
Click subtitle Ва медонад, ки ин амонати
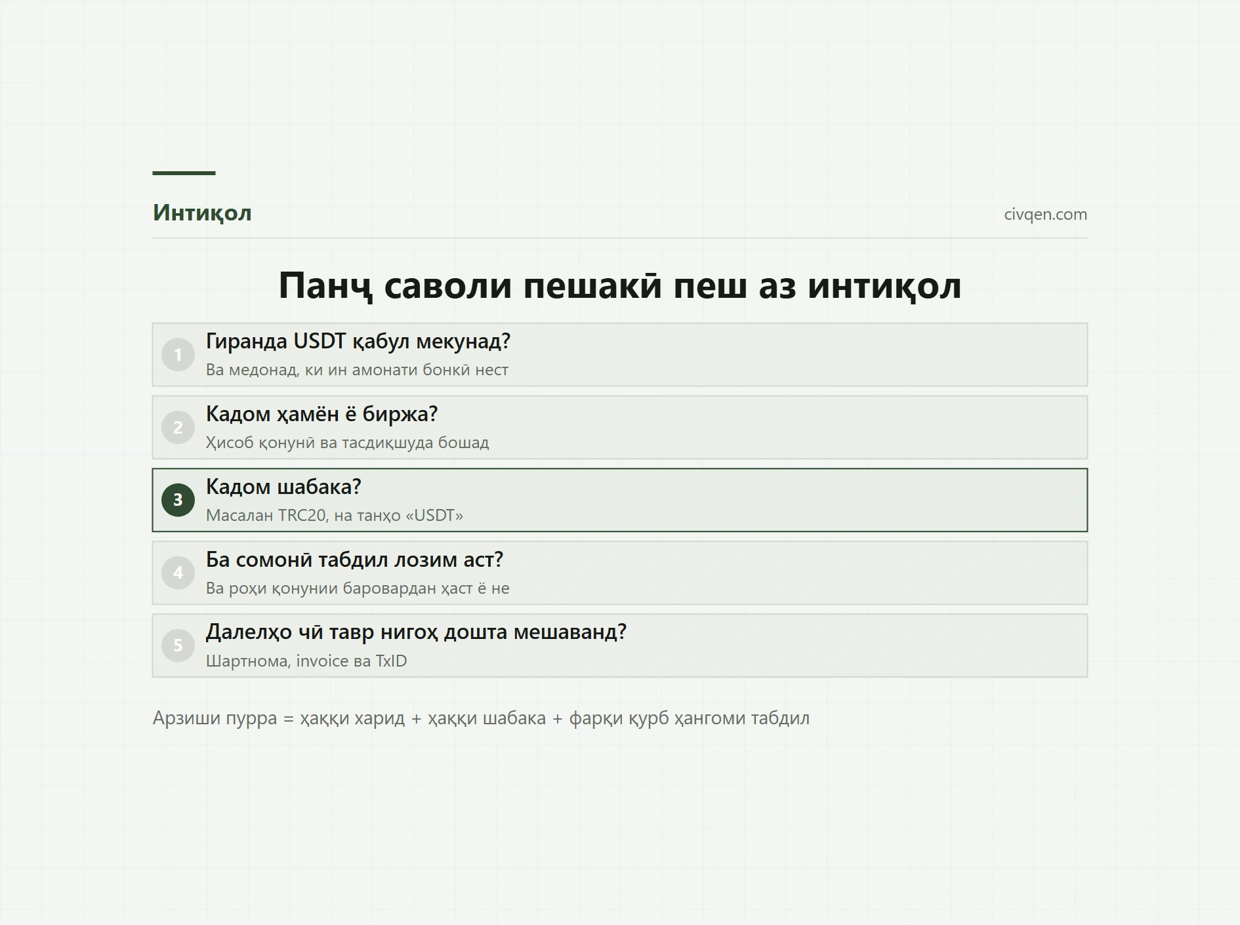point(357,370)
